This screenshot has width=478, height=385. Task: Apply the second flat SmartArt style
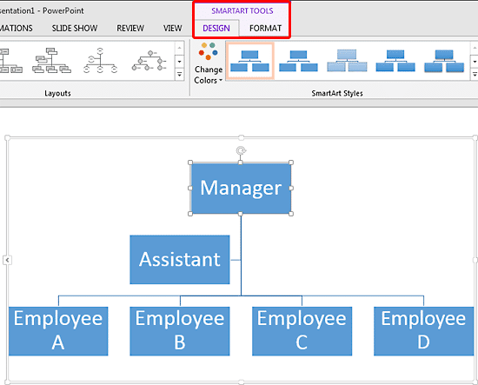pyautogui.click(x=298, y=61)
